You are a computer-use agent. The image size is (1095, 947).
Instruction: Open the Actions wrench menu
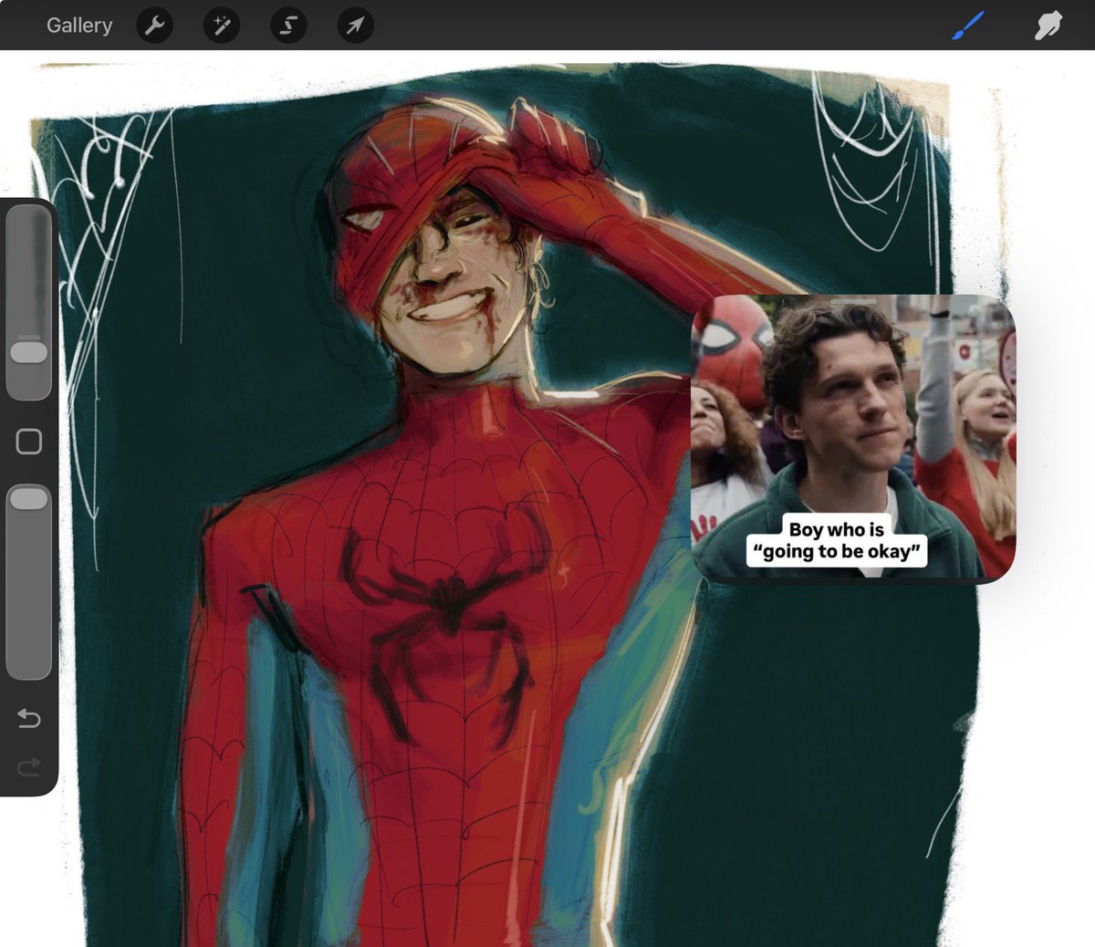coord(154,26)
